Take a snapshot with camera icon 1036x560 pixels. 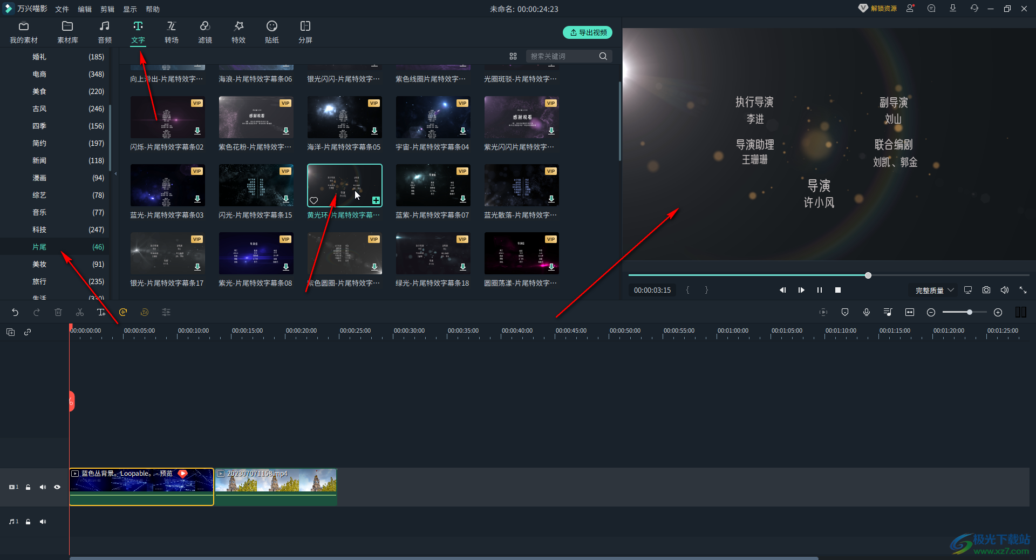click(986, 290)
